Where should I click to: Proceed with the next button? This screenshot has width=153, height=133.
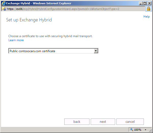[103, 122]
